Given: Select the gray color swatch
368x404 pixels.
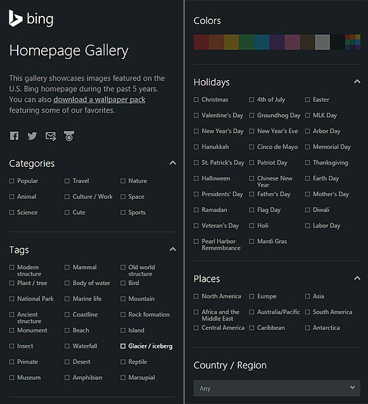Looking at the screenshot, I should [322, 42].
